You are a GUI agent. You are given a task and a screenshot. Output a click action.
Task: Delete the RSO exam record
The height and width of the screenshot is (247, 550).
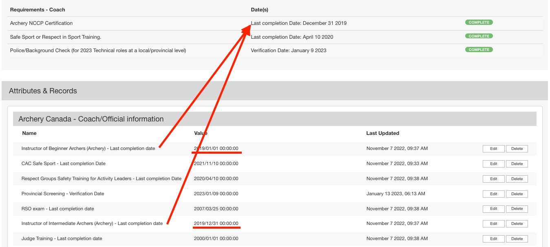517,209
